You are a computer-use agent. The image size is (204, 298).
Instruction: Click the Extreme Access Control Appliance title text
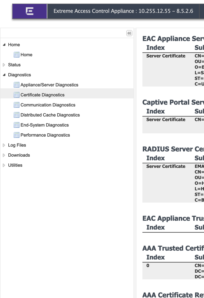click(123, 11)
